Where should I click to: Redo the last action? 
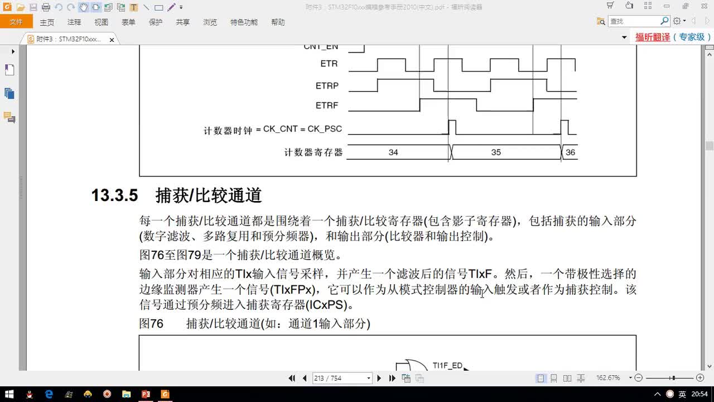point(71,7)
